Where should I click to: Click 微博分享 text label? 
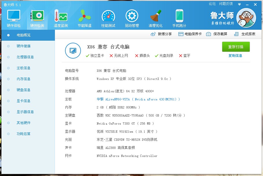(x=165, y=34)
